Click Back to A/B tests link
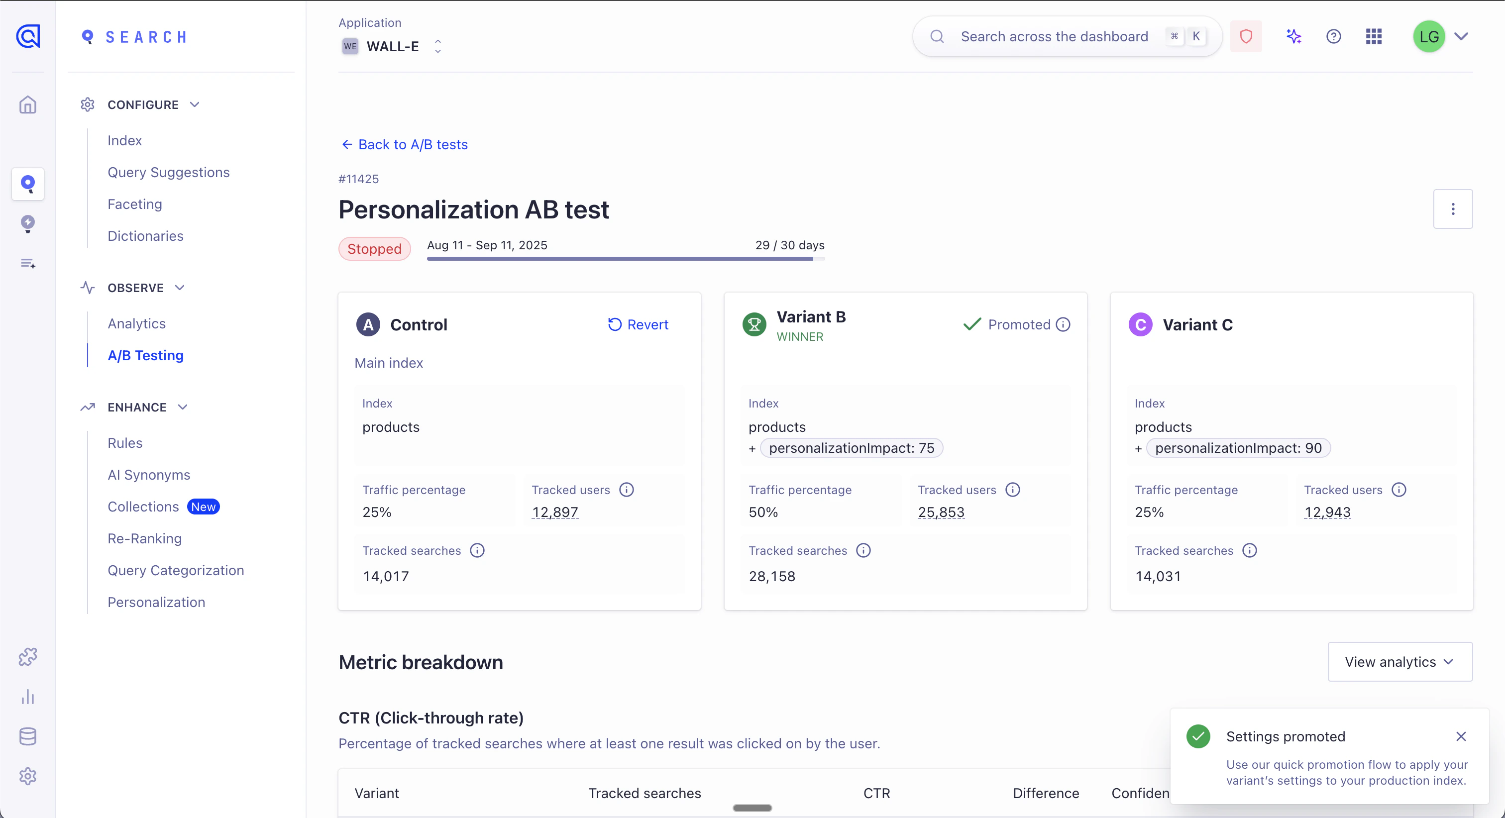The width and height of the screenshot is (1505, 818). (x=404, y=144)
